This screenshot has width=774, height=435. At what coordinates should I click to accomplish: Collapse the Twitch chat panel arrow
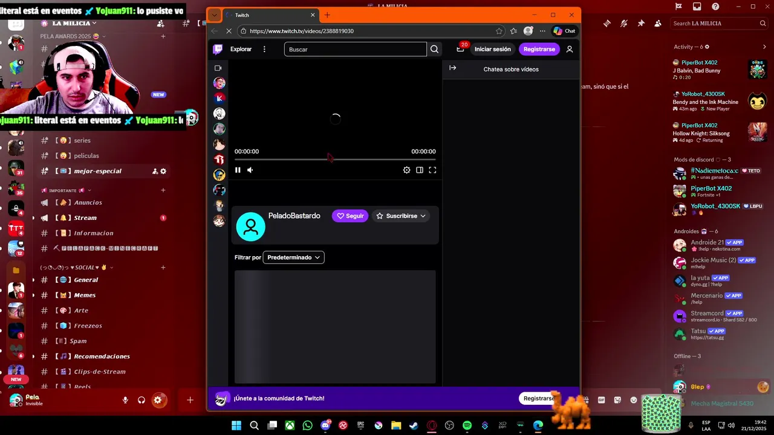tap(452, 68)
